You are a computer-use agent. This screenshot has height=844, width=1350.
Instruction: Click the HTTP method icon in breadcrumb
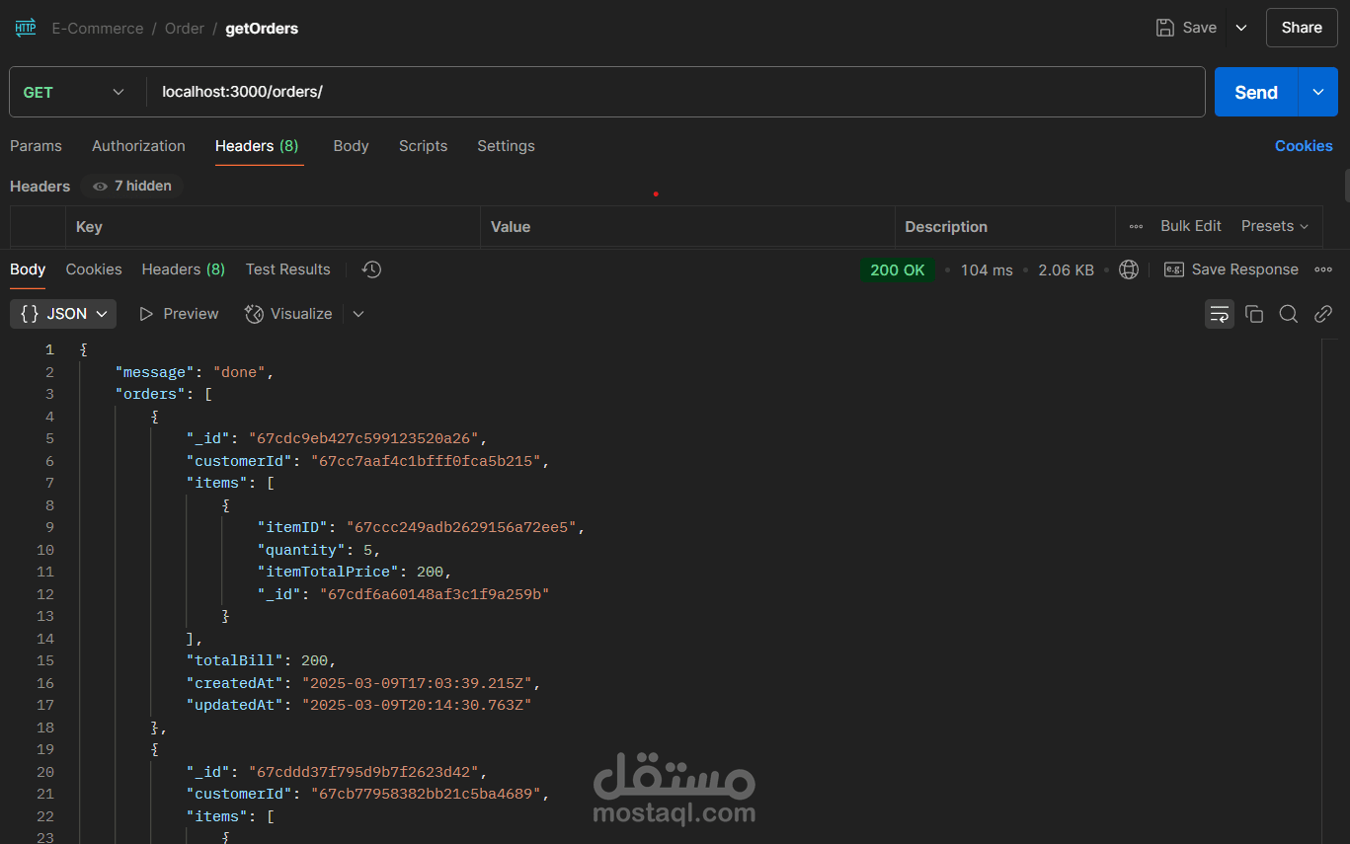[x=25, y=28]
